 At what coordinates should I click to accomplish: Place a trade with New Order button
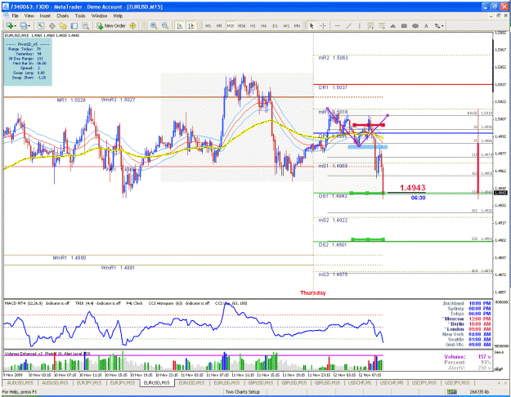(x=111, y=25)
